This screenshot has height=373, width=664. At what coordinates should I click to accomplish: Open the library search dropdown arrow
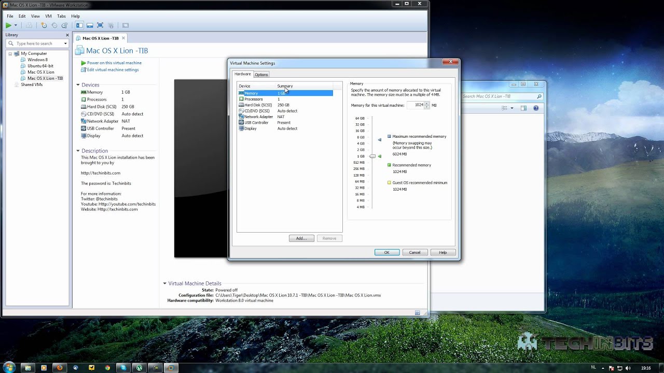[x=65, y=44]
